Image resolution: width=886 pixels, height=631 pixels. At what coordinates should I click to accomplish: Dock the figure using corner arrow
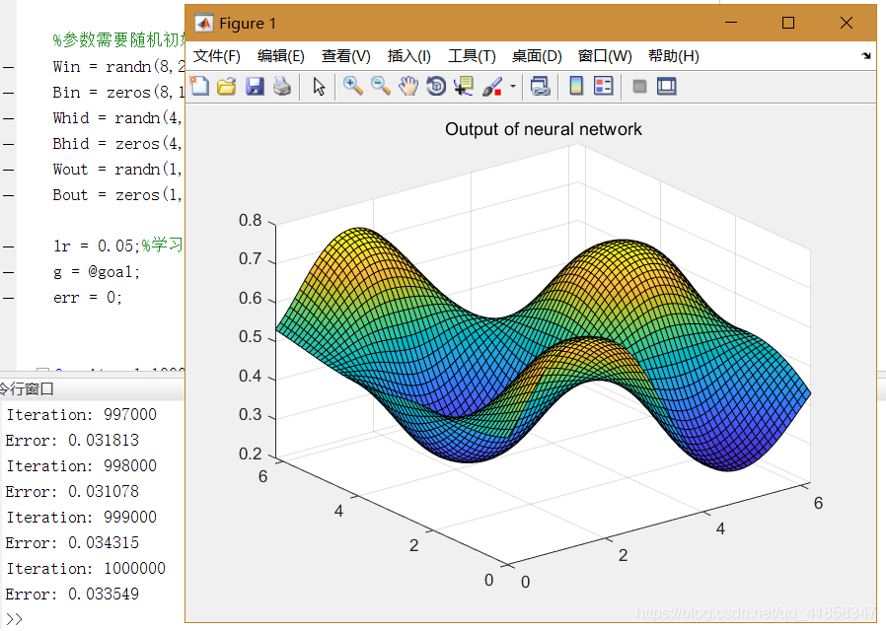866,56
